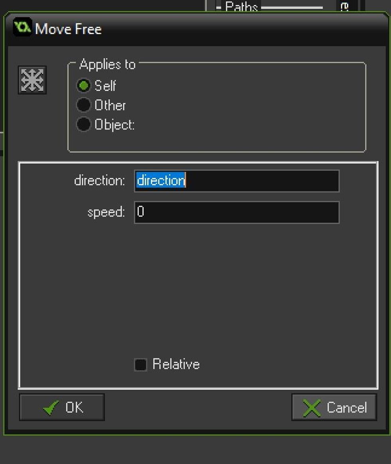This screenshot has height=464, width=391.
Task: Click the speed value showing 0
Action: (x=141, y=212)
